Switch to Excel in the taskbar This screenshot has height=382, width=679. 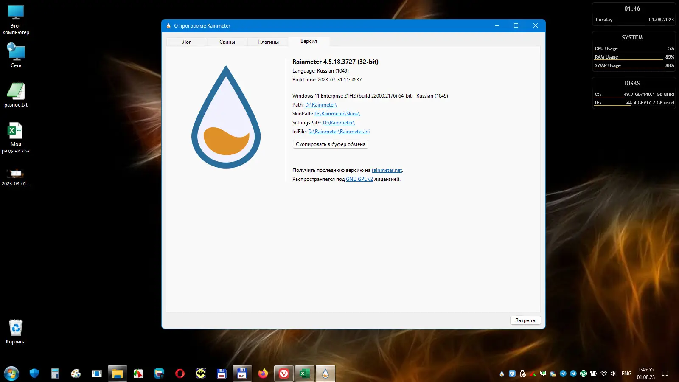pyautogui.click(x=305, y=374)
